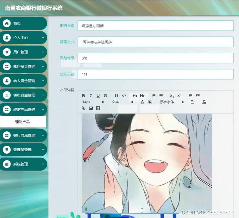The image size is (239, 218).
Task: Clear text formatting
Action: (x=204, y=102)
